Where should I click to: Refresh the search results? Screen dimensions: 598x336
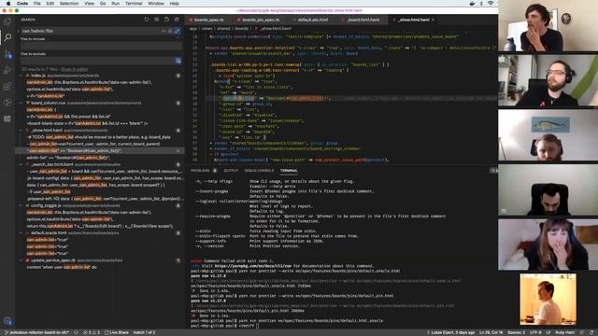147,20
